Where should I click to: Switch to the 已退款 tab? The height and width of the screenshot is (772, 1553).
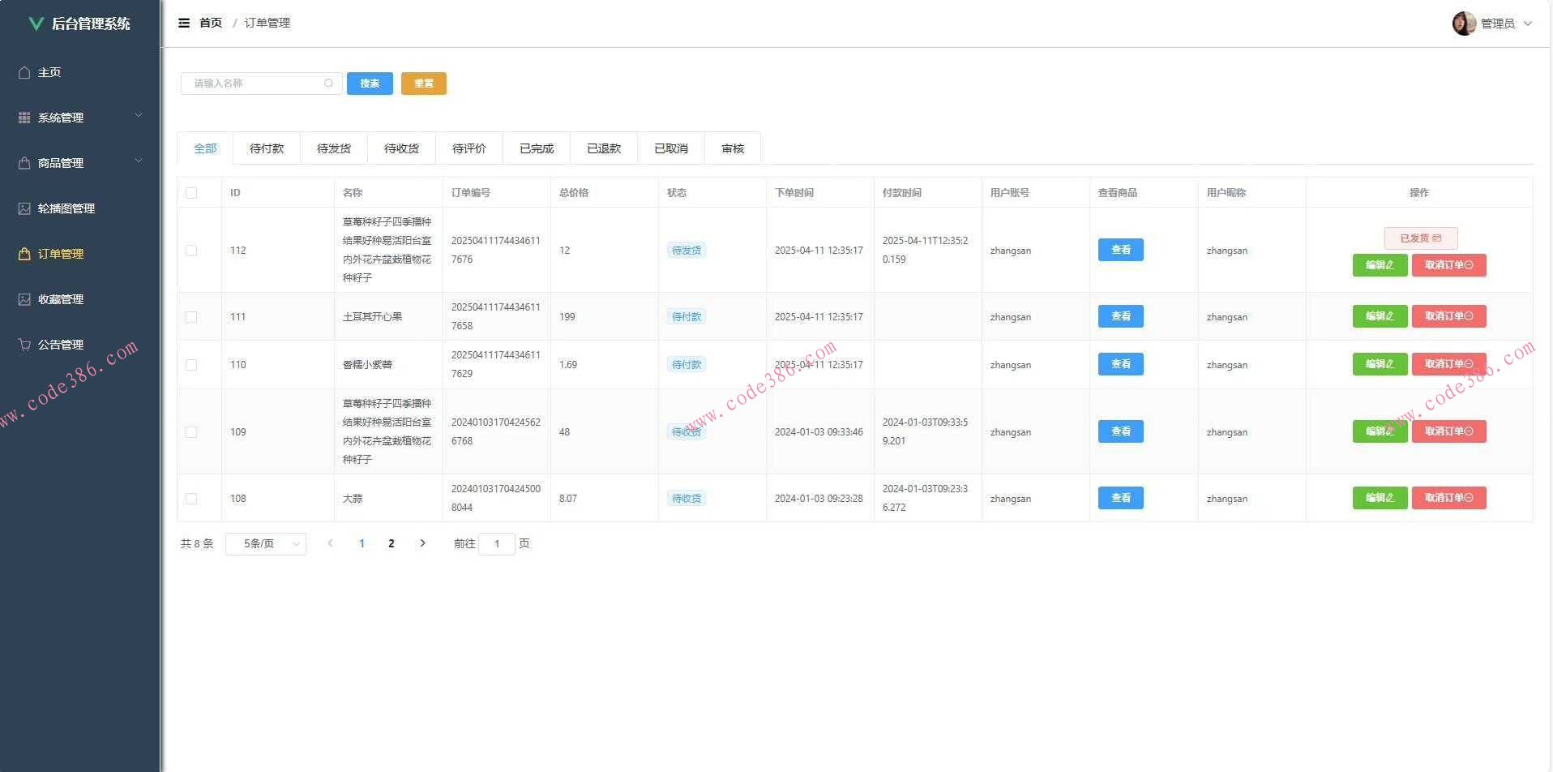point(604,148)
